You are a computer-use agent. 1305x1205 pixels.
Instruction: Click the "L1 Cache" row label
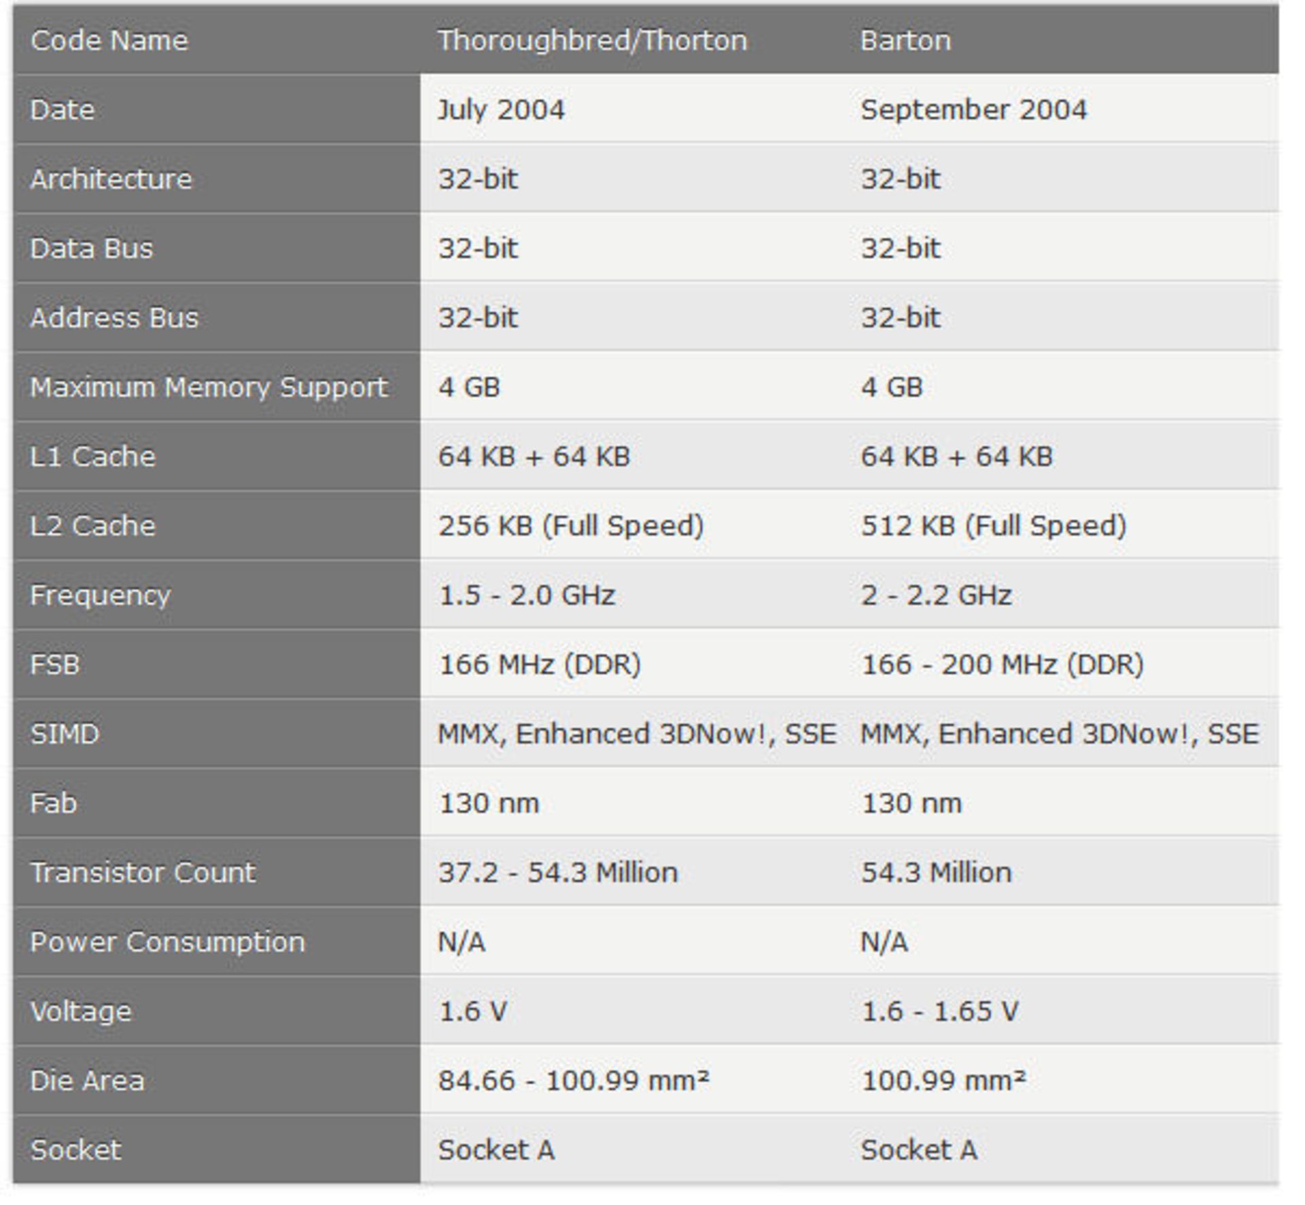(92, 457)
